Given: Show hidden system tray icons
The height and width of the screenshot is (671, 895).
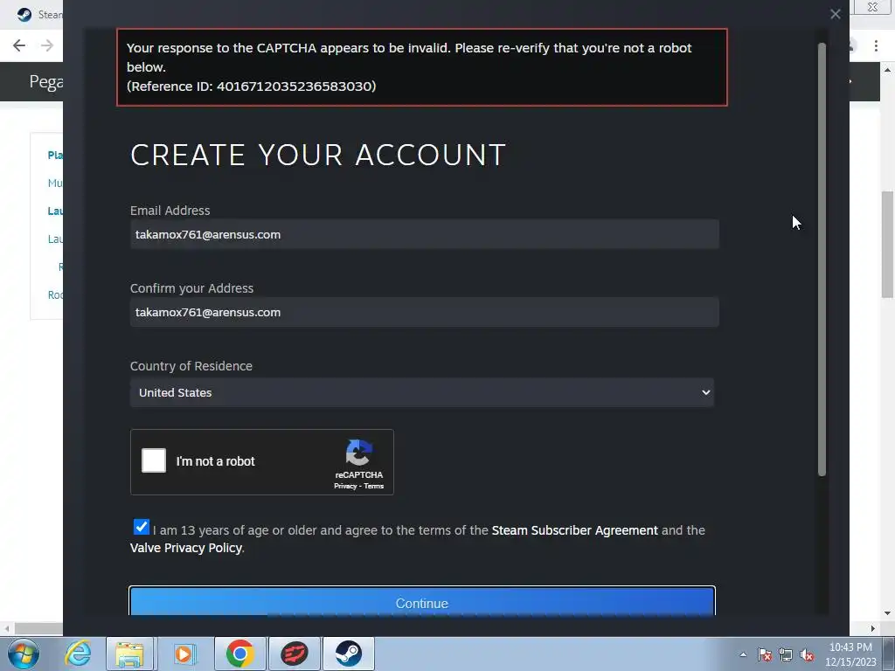Looking at the screenshot, I should (743, 654).
